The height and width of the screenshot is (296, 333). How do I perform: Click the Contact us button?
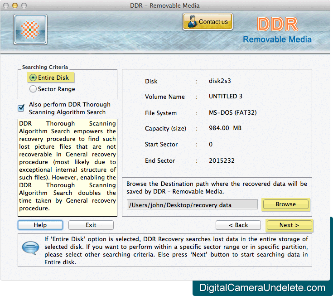click(208, 22)
